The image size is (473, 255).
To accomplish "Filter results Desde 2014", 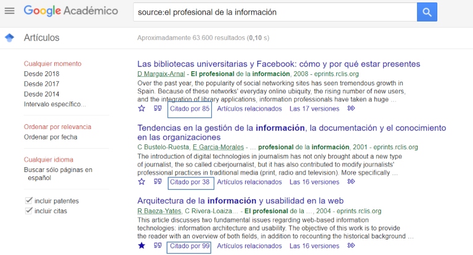I will (x=42, y=94).
